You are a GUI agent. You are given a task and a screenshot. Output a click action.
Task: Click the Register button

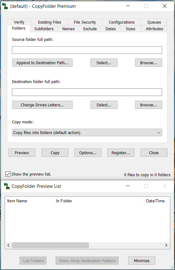(x=121, y=153)
